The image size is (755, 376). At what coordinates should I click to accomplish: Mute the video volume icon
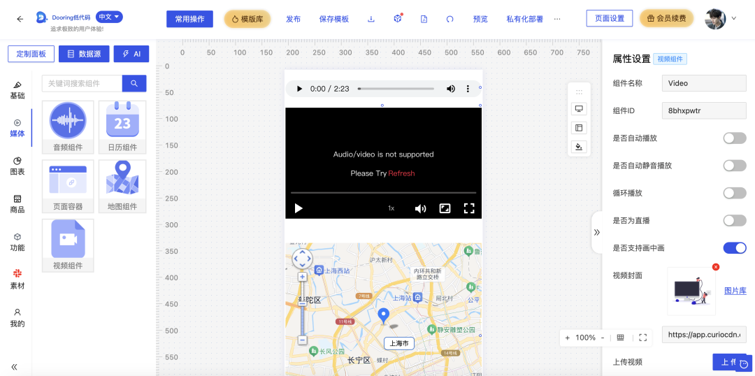point(420,208)
